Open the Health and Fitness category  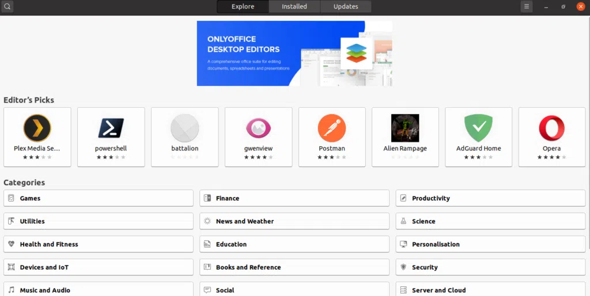tap(98, 244)
